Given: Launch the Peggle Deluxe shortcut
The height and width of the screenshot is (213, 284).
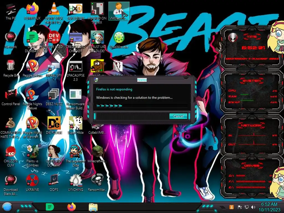Looking at the screenshot, I should click(x=32, y=69).
